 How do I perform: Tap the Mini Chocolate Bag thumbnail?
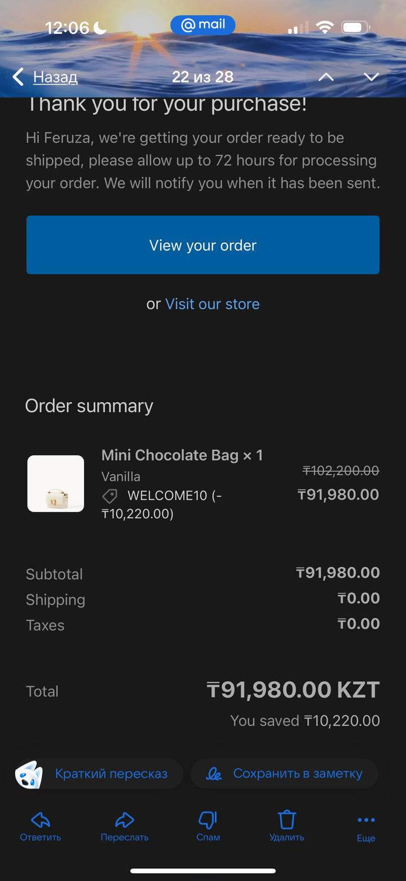[56, 484]
